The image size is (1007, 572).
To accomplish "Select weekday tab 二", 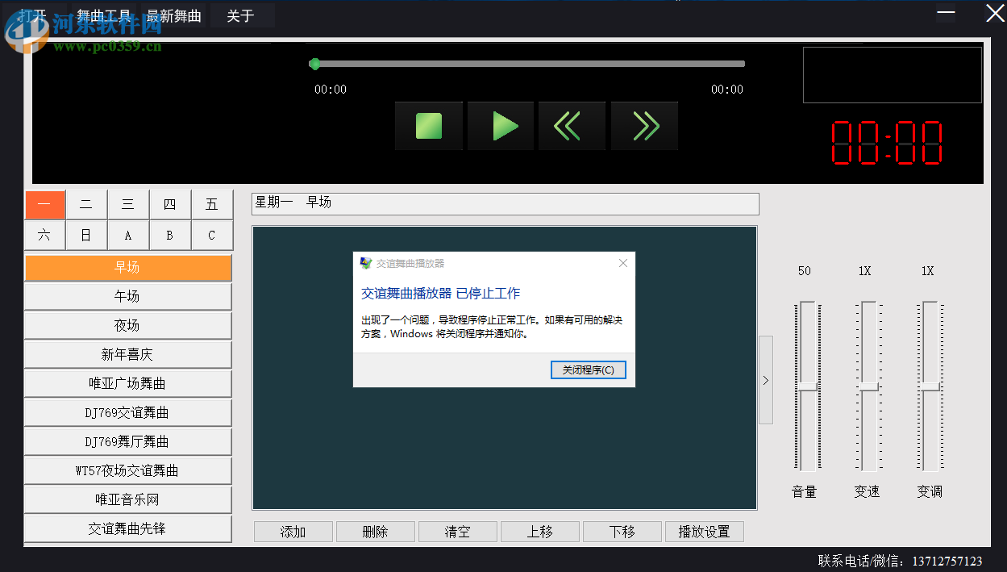I will 86,204.
